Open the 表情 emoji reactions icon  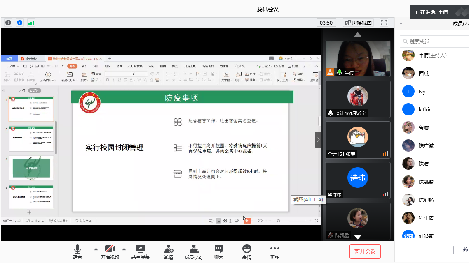(x=246, y=251)
